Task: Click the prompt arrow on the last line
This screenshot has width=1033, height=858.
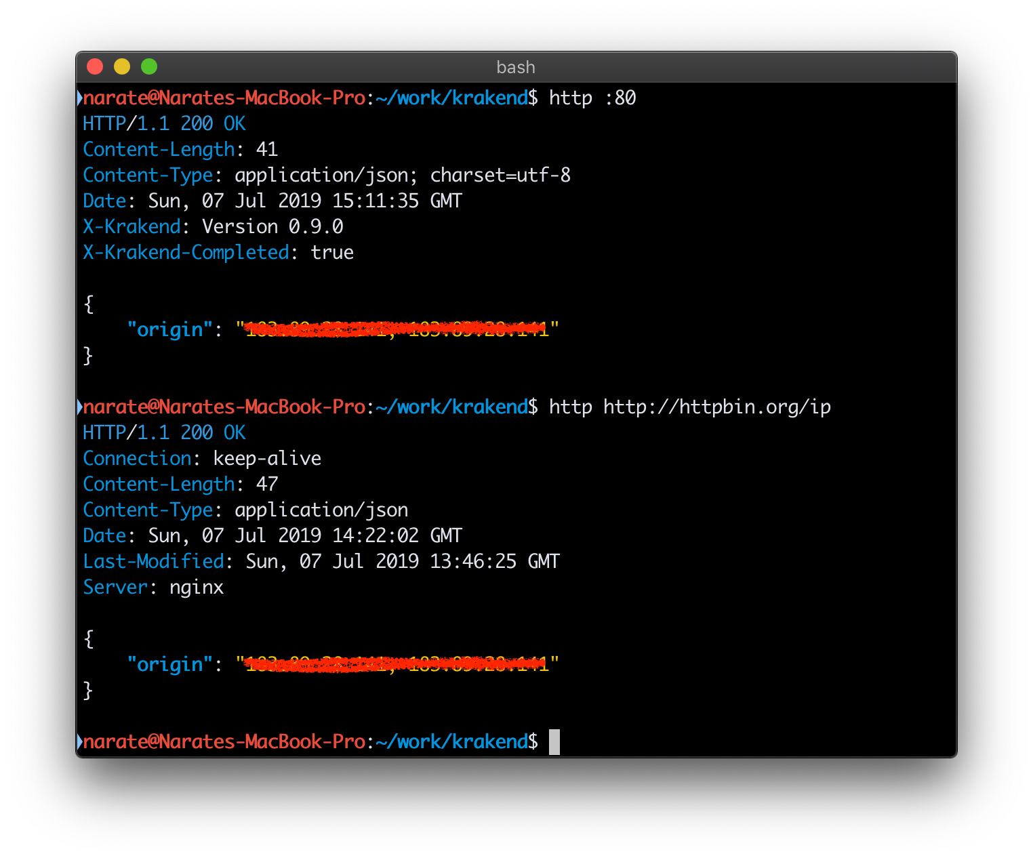Action: 80,741
